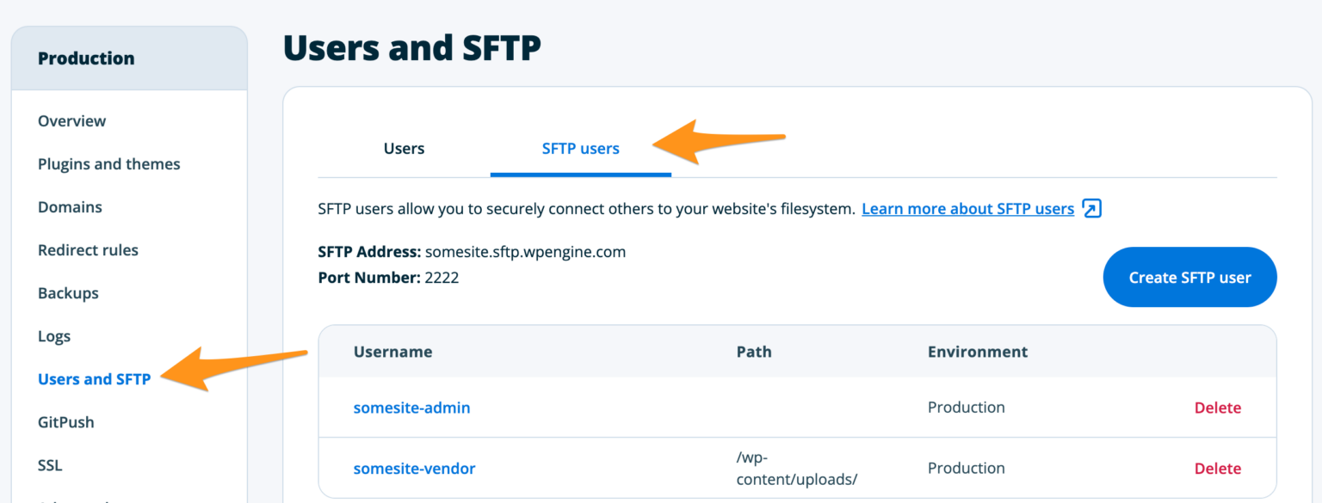The width and height of the screenshot is (1322, 503).
Task: Go to Overview in the sidebar
Action: tap(72, 121)
